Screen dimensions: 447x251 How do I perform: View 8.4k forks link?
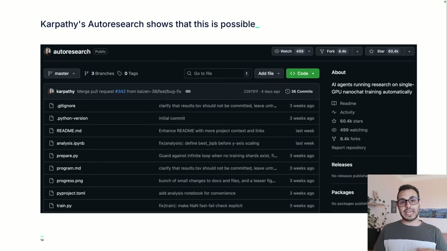click(350, 139)
